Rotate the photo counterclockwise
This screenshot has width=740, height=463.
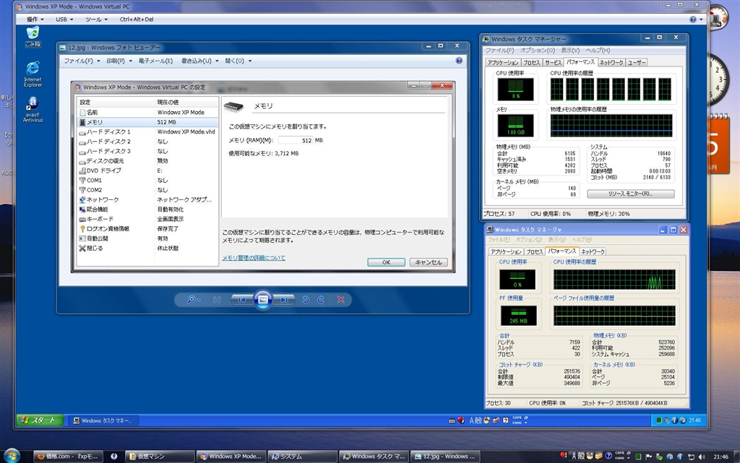click(306, 300)
